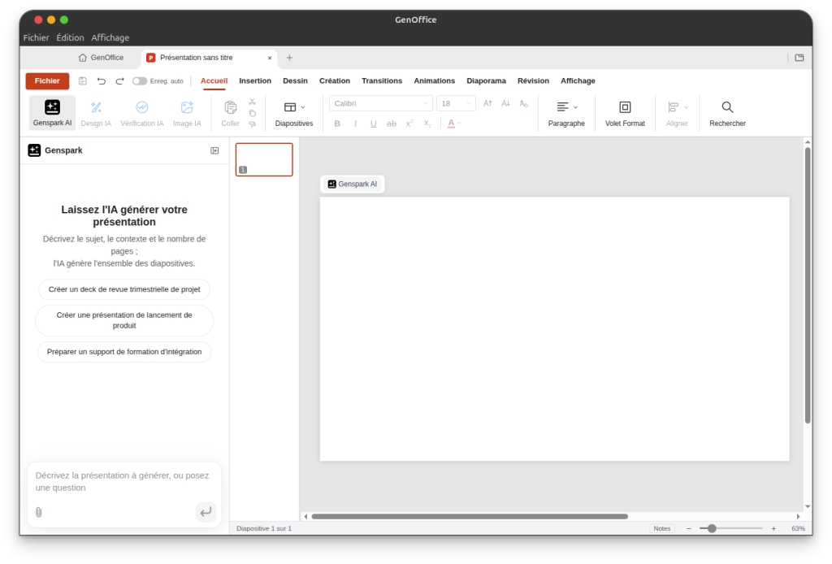Zoom out with the minus button

[689, 528]
